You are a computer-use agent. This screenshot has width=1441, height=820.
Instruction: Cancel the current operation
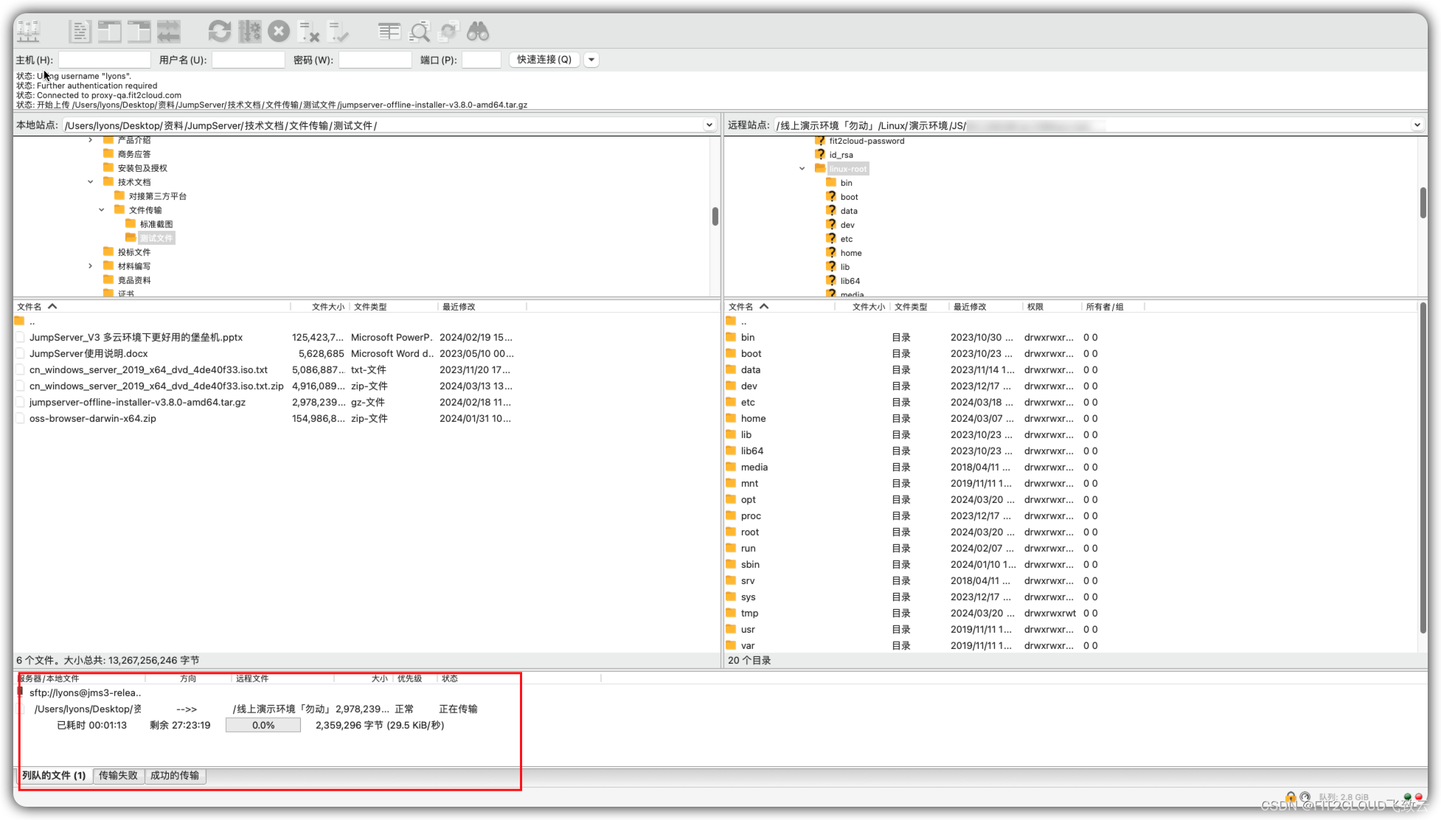coord(279,31)
